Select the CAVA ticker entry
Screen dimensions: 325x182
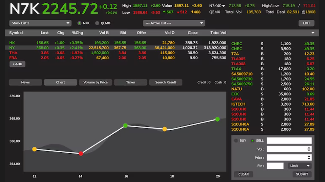click(273, 99)
